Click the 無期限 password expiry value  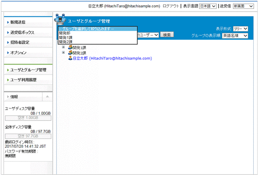10,156
